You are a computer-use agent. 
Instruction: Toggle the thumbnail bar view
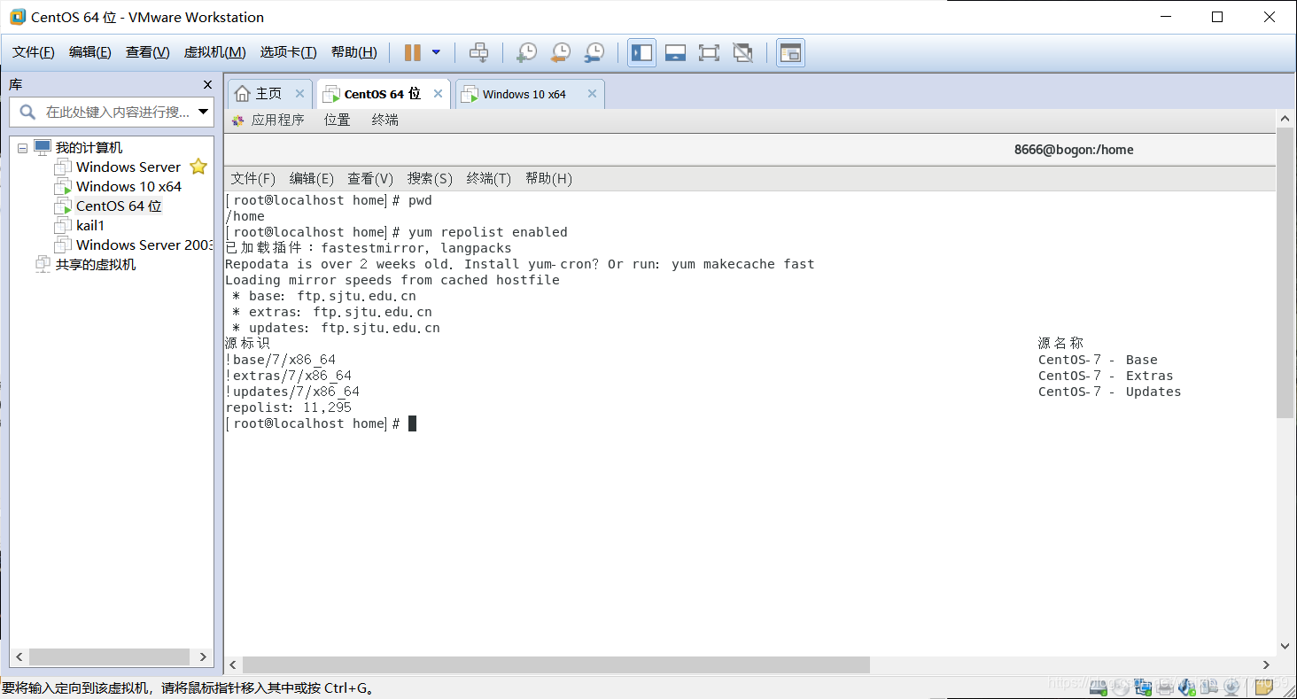pos(675,53)
